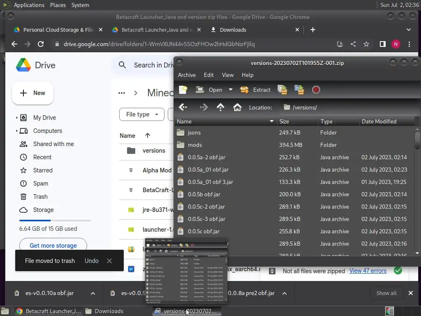The width and height of the screenshot is (421, 316).
Task: Add files to the archive
Action: 282,90
